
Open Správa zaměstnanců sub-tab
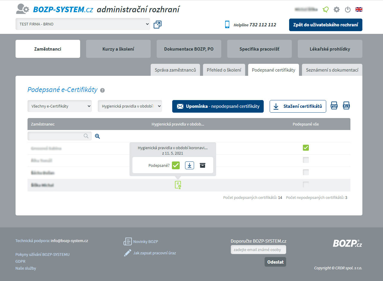[x=175, y=70]
